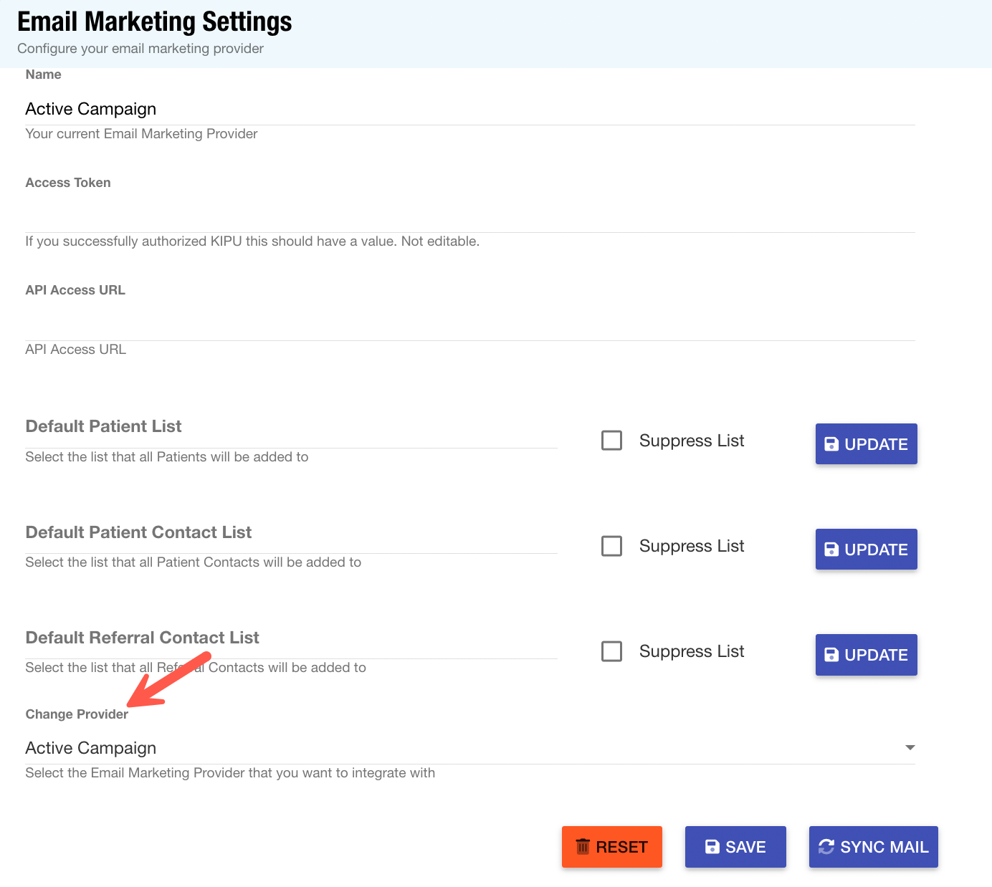Enable Suppress List for Default Patient List
The width and height of the screenshot is (992, 887).
coord(611,441)
